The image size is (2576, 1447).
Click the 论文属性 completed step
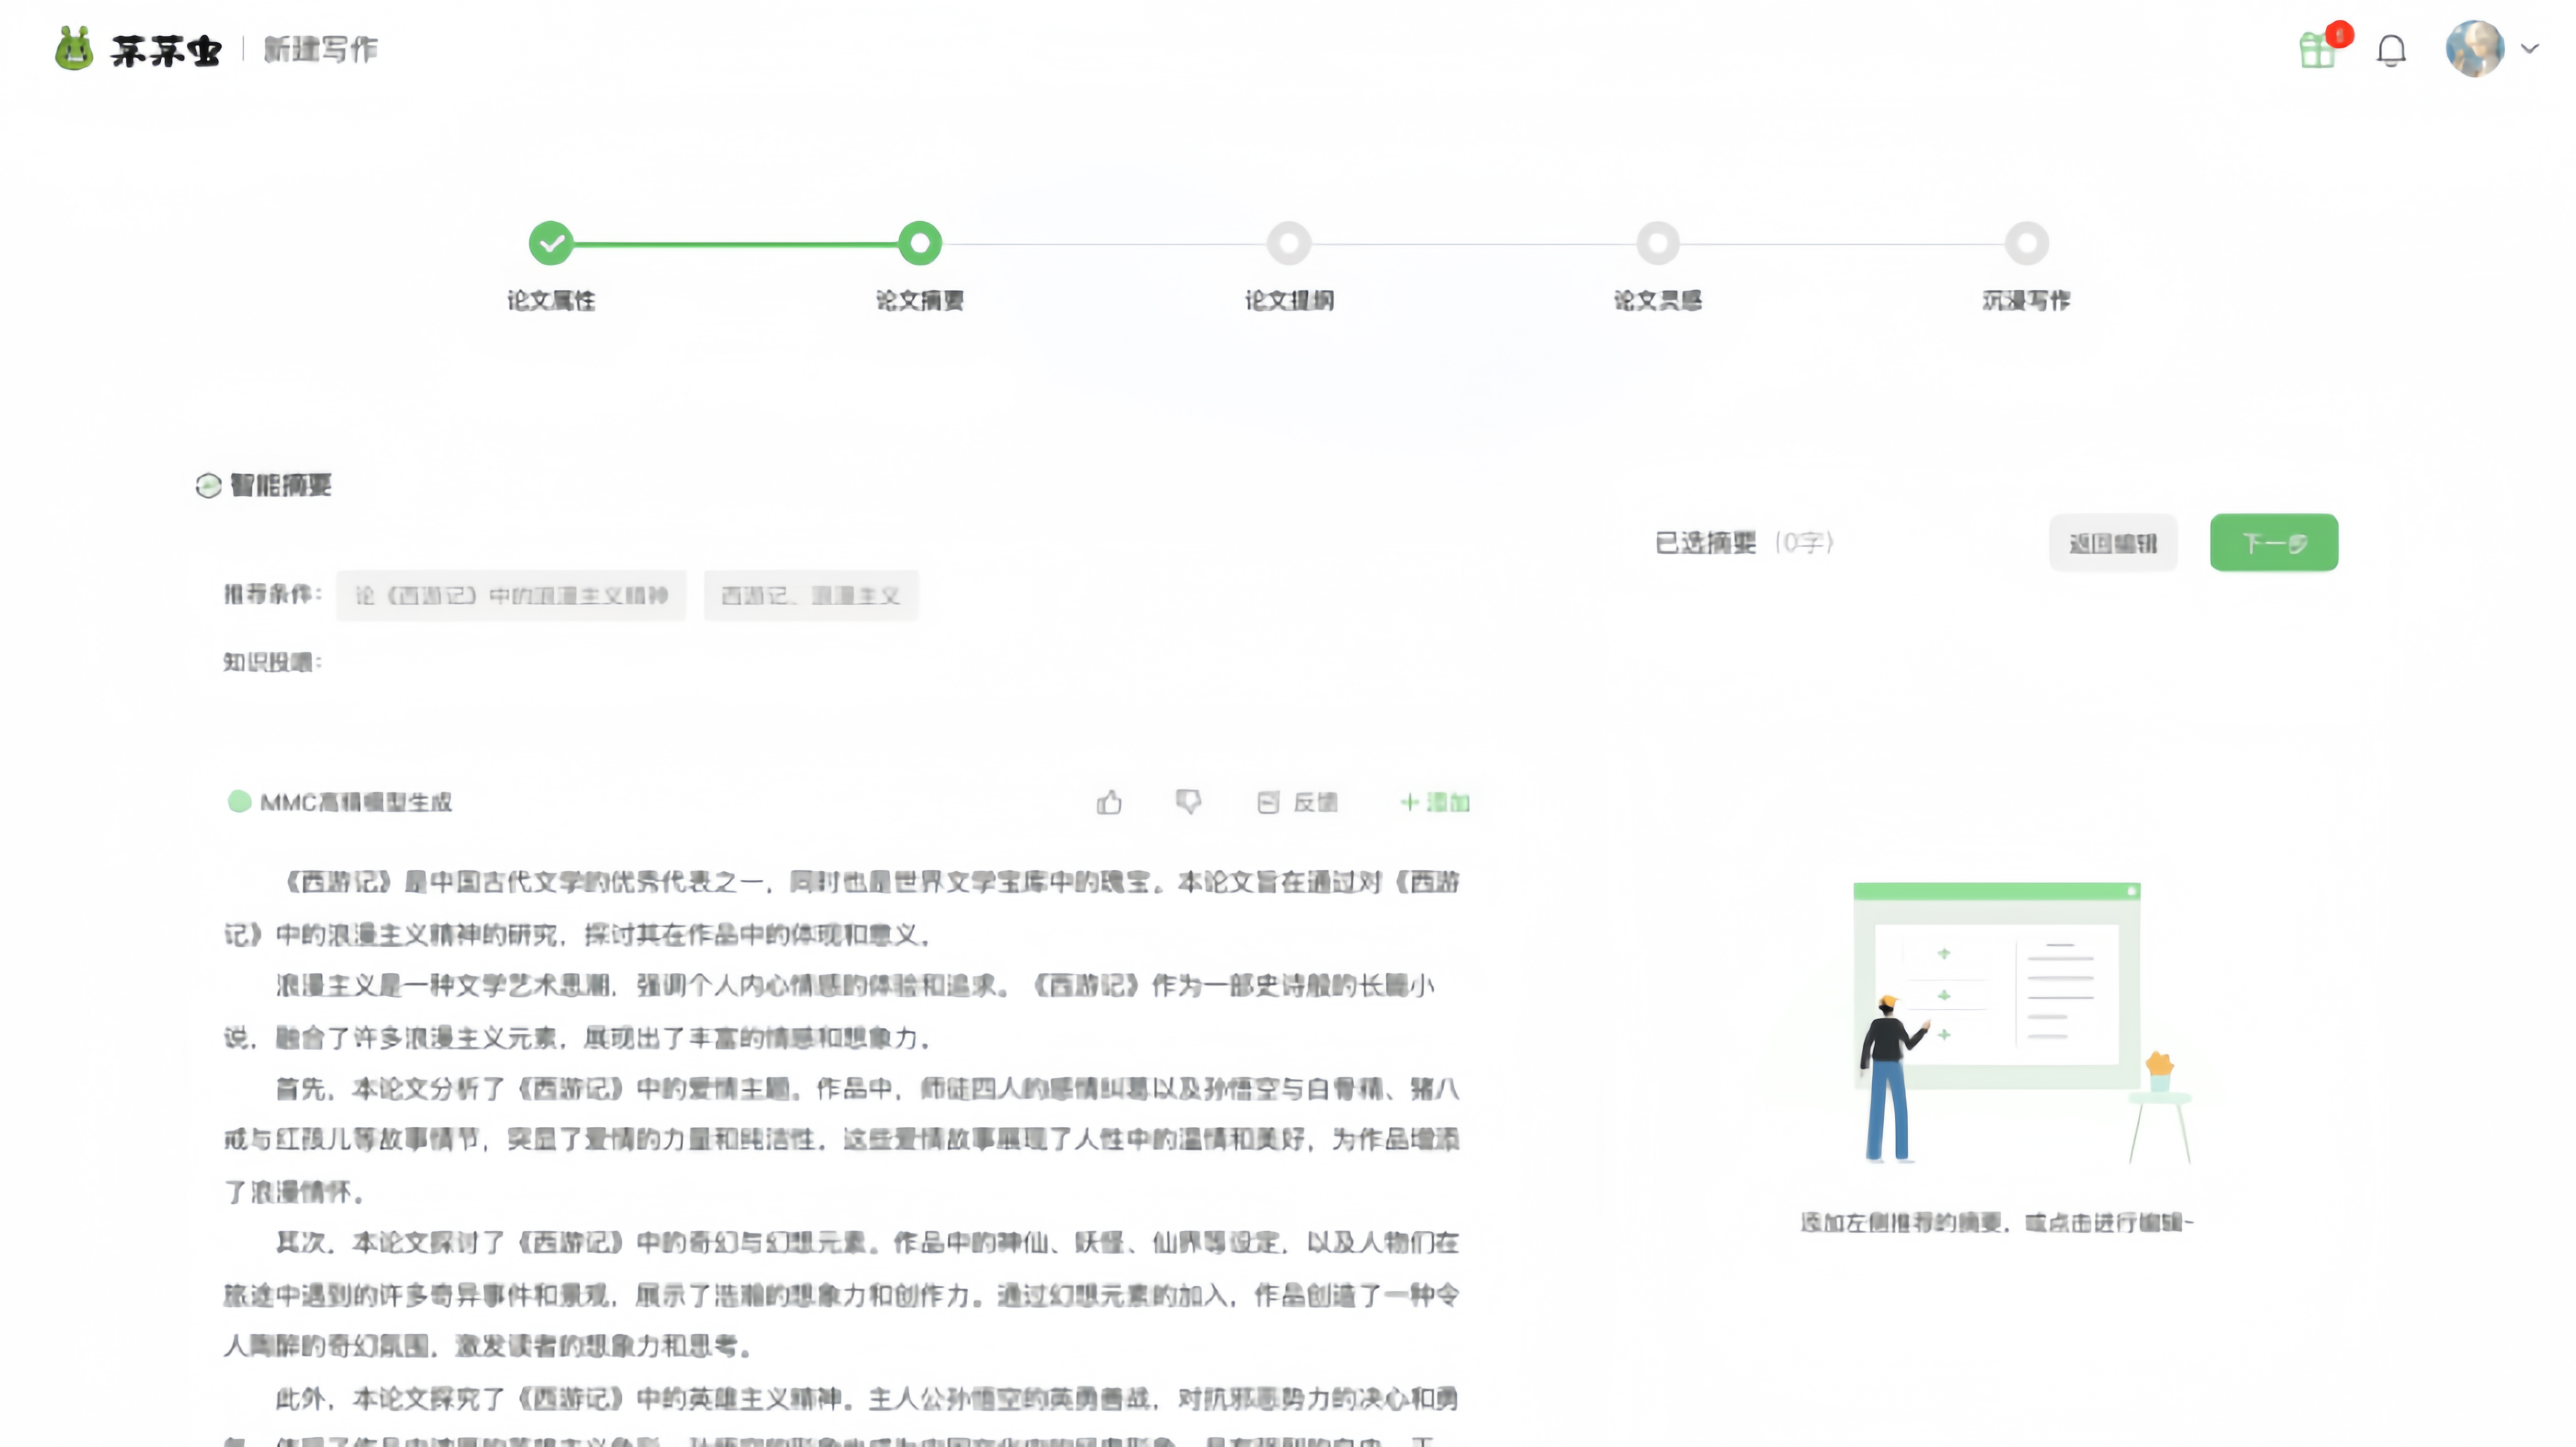(551, 243)
